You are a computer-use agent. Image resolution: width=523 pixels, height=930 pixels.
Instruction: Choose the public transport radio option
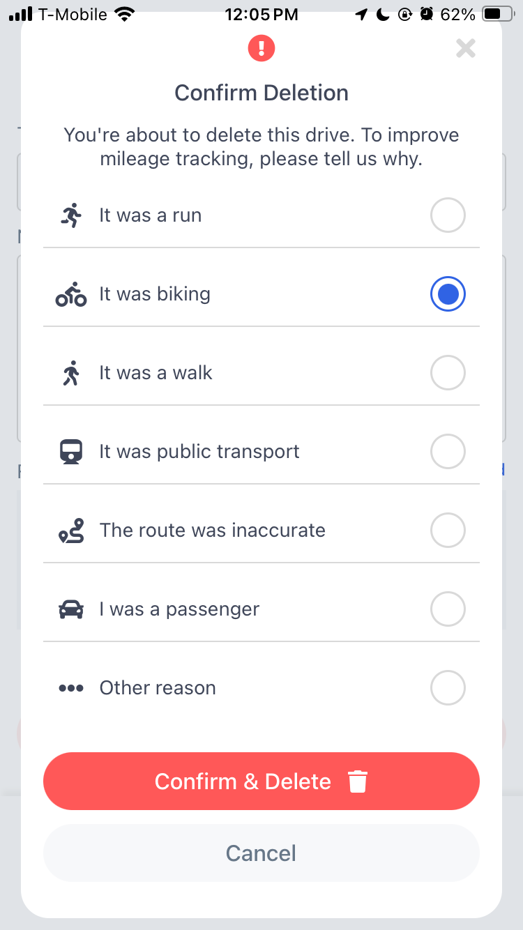tap(448, 452)
